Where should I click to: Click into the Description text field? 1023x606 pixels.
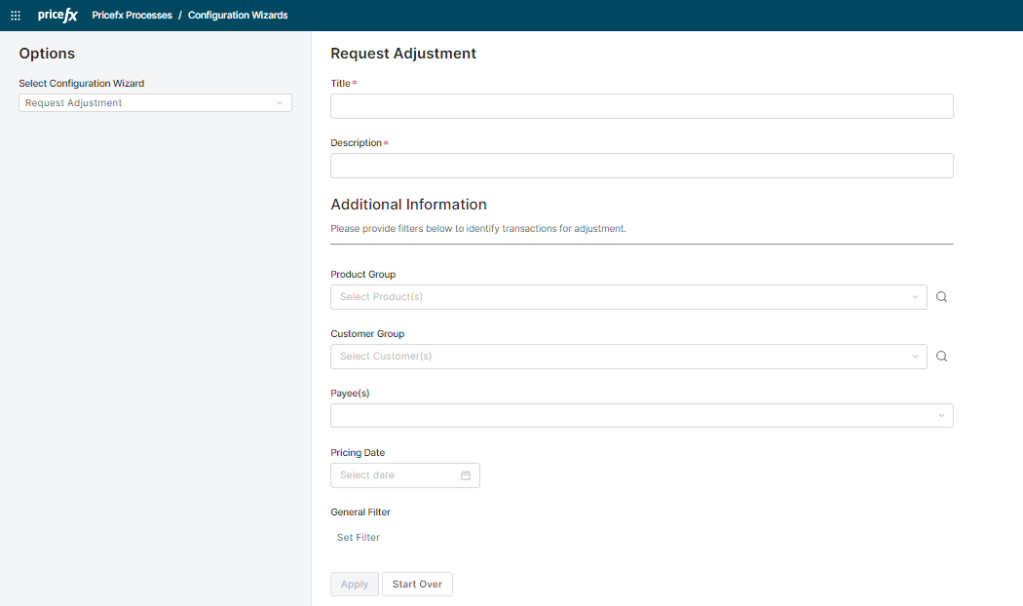(641, 166)
